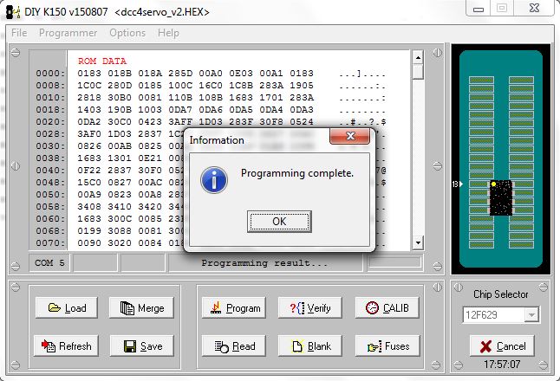Click the chip in the ZIF socket diagram
This screenshot has height=381, width=560.
coord(501,198)
